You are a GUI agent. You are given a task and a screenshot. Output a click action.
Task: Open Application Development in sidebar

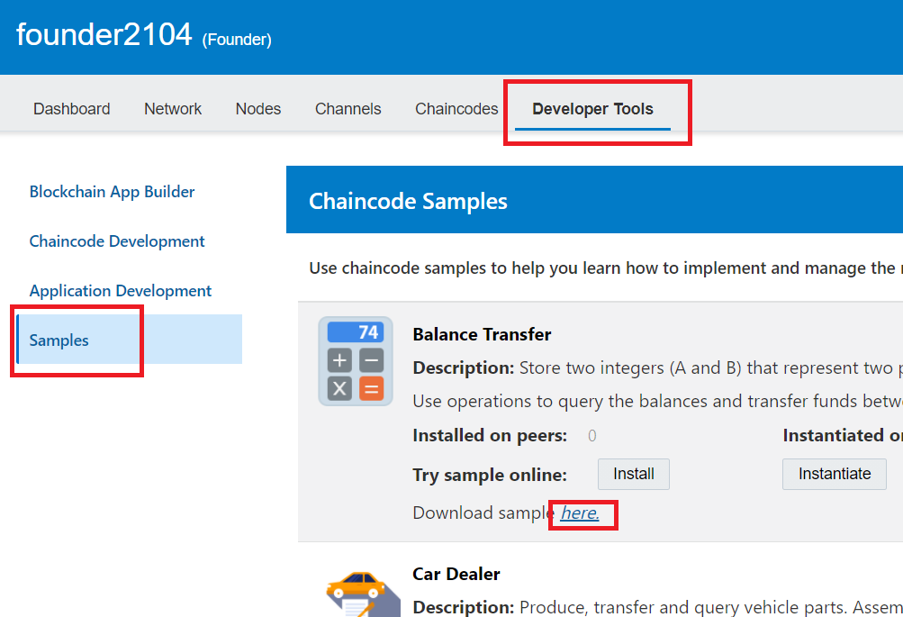tap(121, 291)
